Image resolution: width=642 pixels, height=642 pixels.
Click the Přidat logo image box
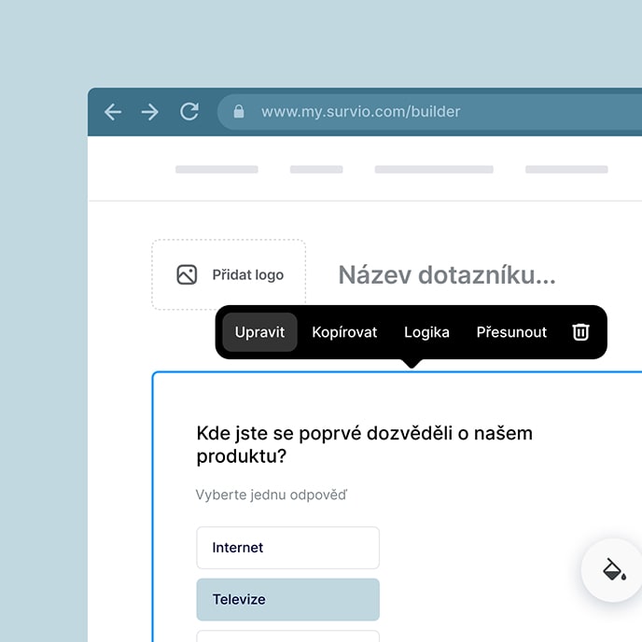229,274
